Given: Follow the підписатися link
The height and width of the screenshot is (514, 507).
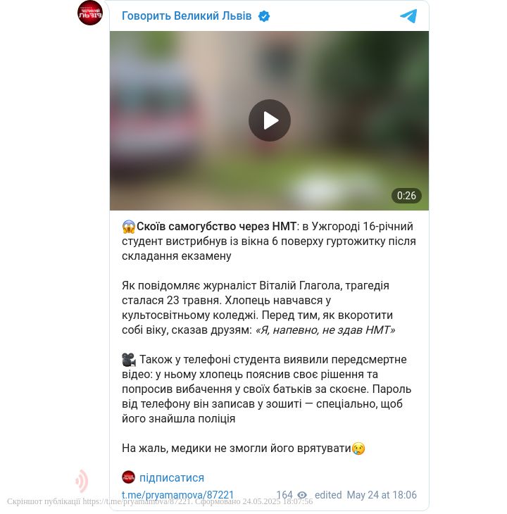Looking at the screenshot, I should pos(172,478).
